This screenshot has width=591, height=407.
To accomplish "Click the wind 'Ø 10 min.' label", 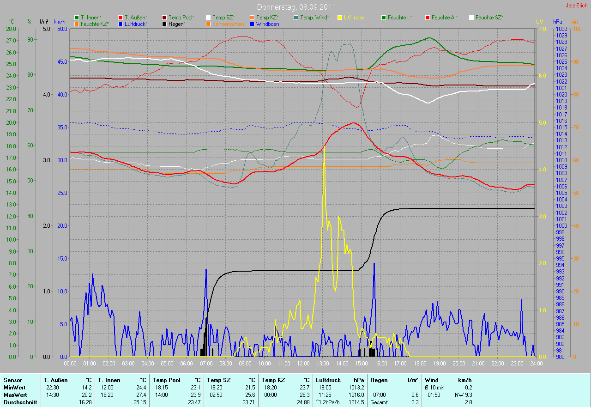I will pos(436,388).
